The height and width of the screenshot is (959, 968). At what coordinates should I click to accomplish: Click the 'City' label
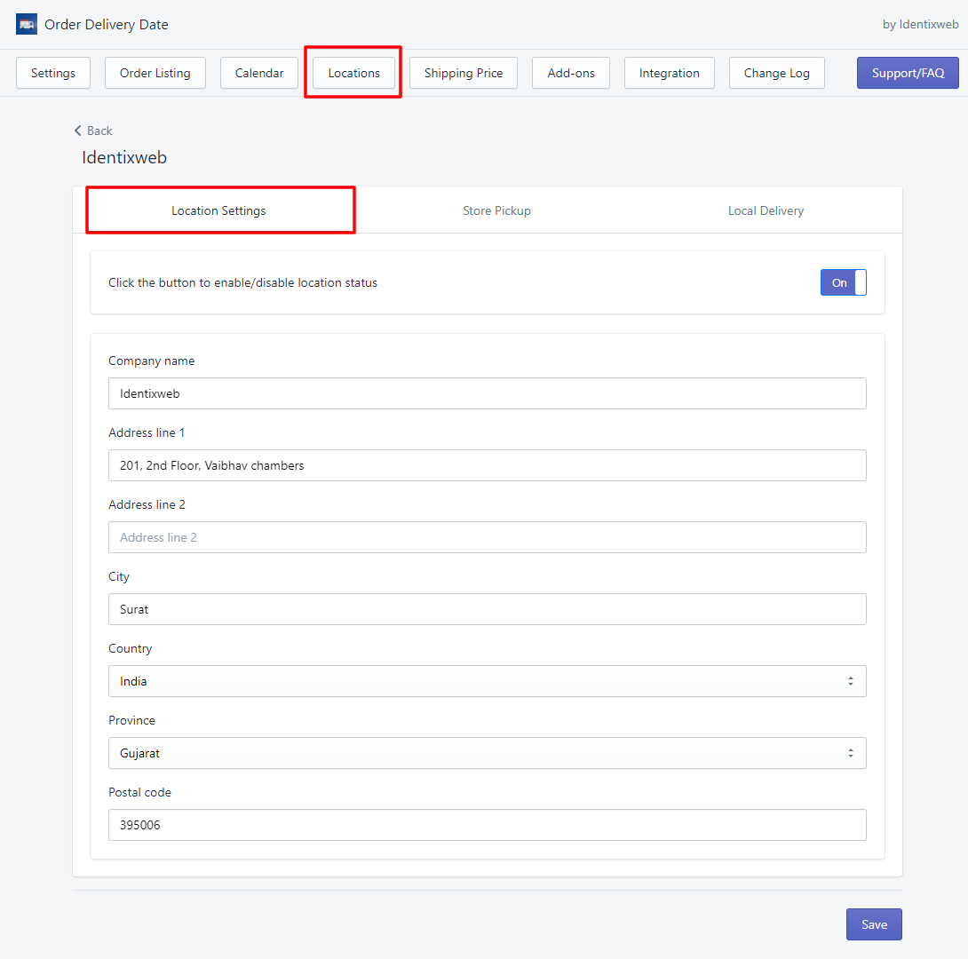118,576
